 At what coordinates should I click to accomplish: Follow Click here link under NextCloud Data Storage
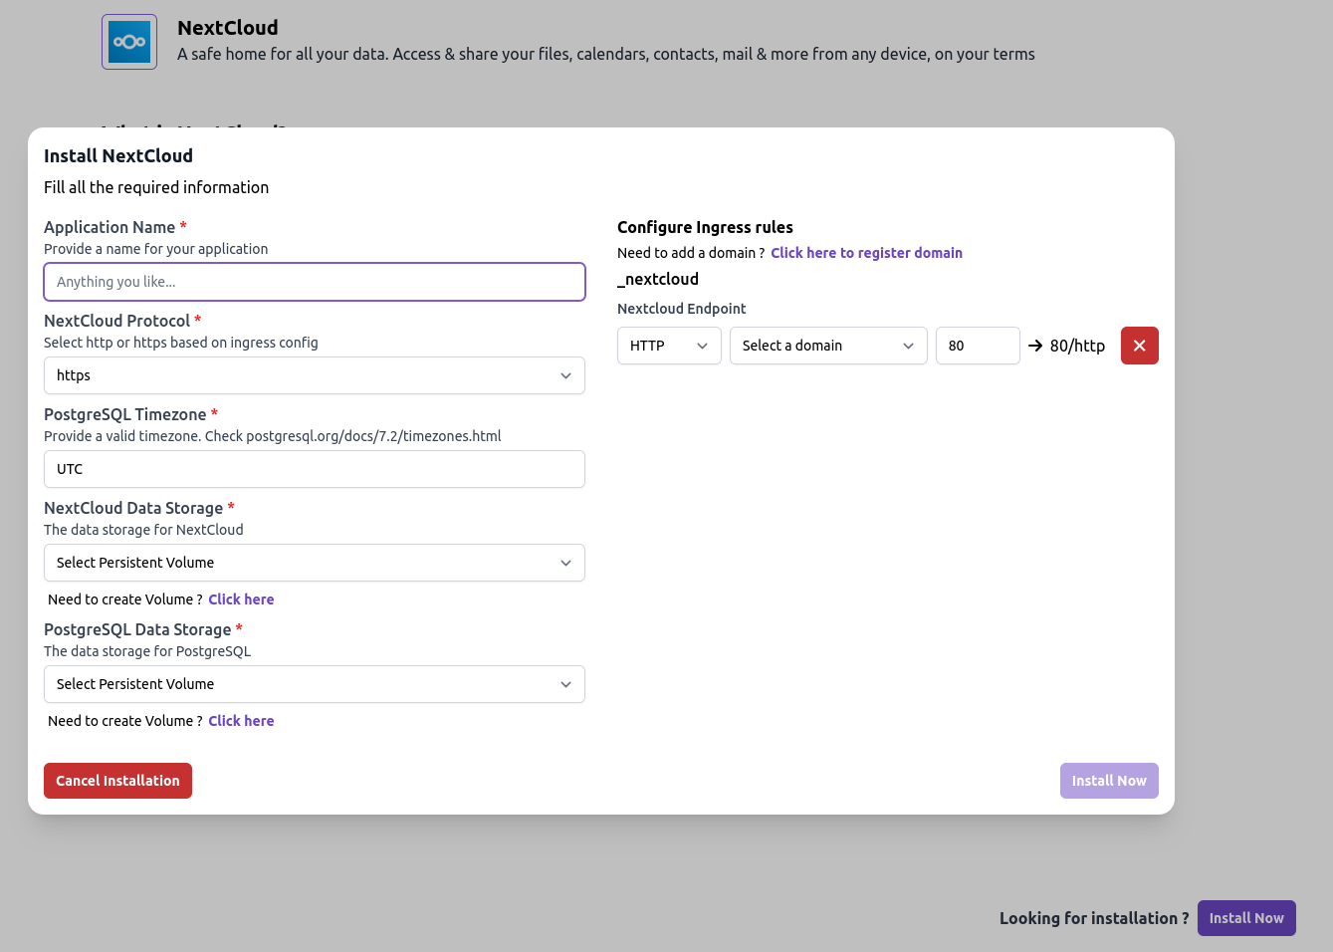(241, 599)
